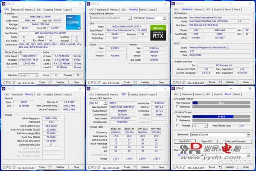Click the GPU name 'NVIDIA GeForce RTX 3070 Ti'

point(127,27)
